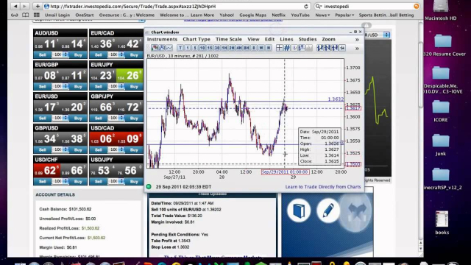Image resolution: width=471 pixels, height=265 pixels.
Task: Open News bookmarks dropdown
Action: [x=322, y=15]
